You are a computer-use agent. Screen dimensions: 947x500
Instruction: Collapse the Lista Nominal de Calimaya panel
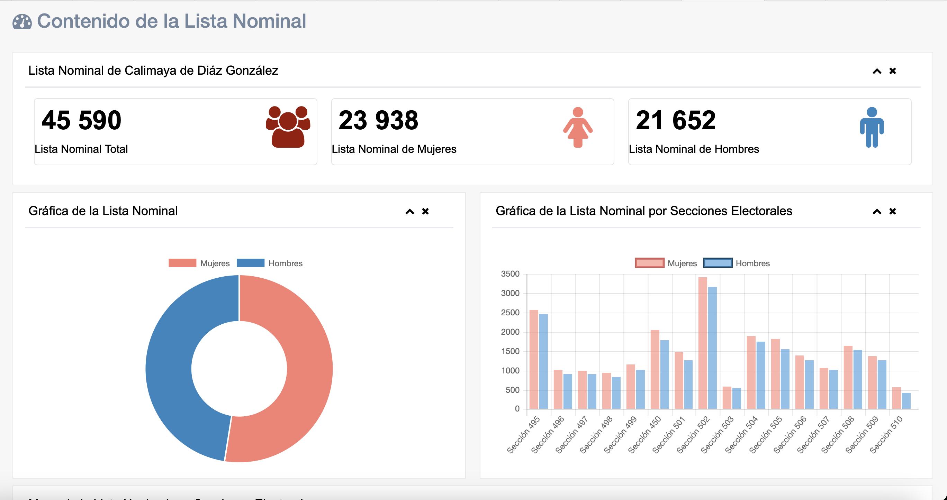pos(877,71)
